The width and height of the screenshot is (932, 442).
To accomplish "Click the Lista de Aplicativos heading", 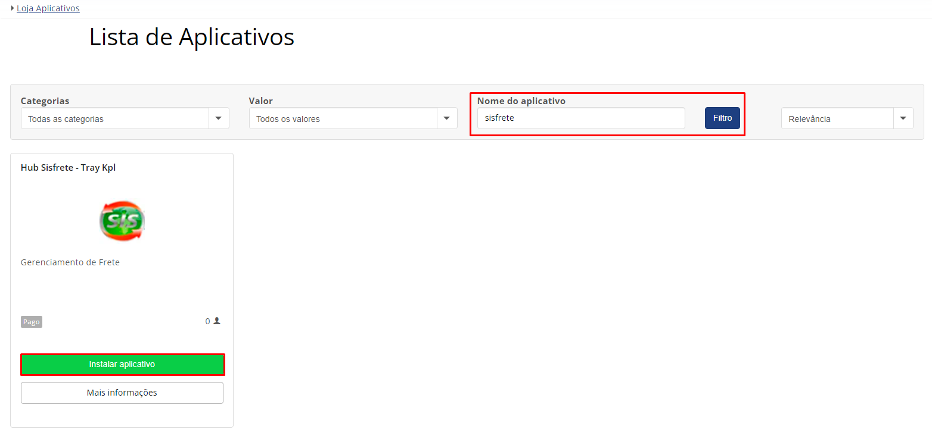I will 192,37.
